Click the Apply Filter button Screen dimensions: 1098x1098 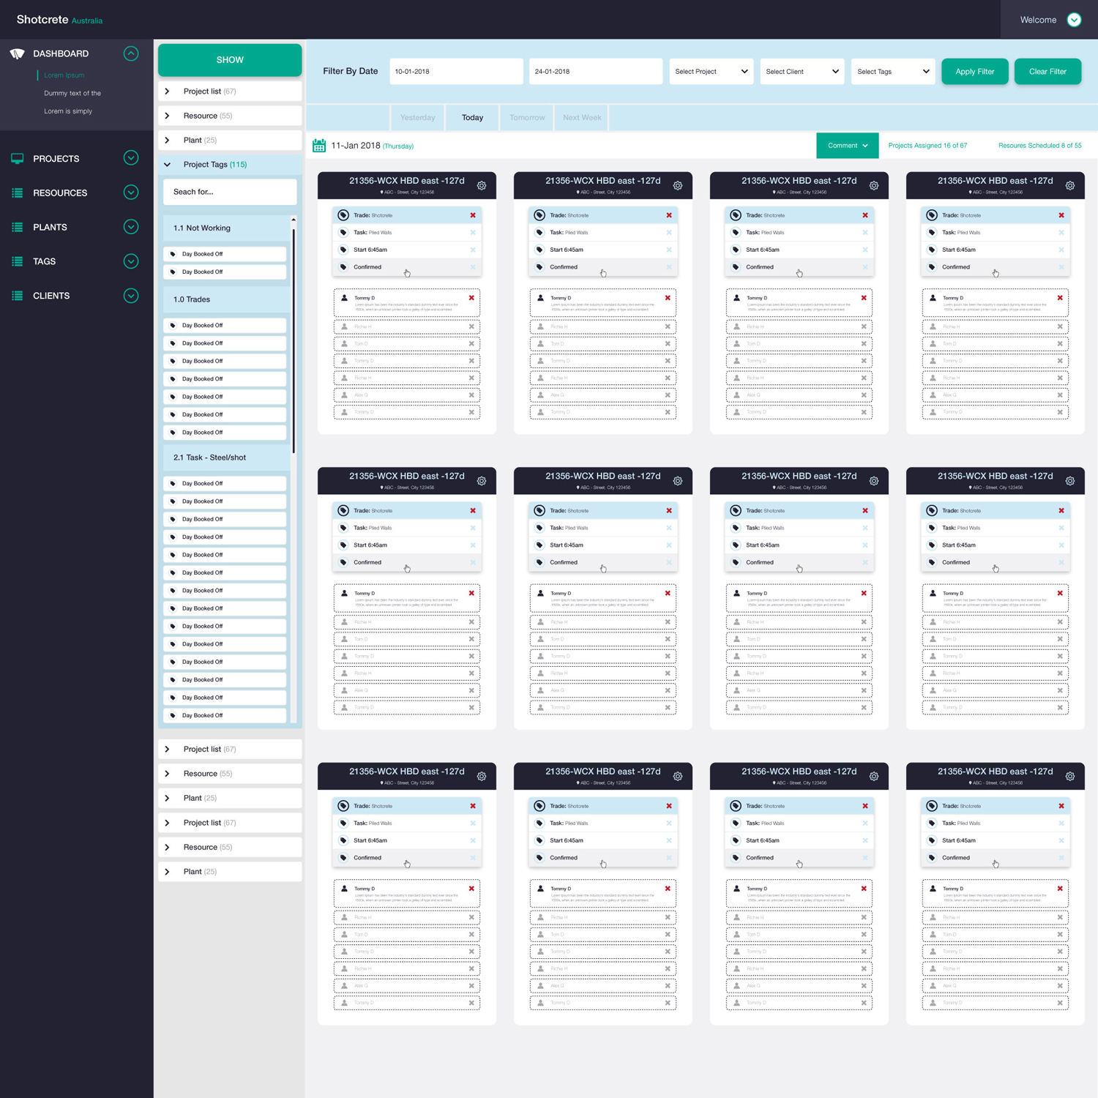click(x=975, y=72)
